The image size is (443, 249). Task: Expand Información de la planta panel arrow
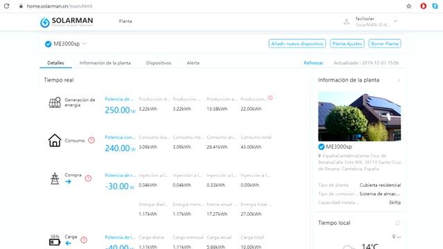tap(399, 80)
